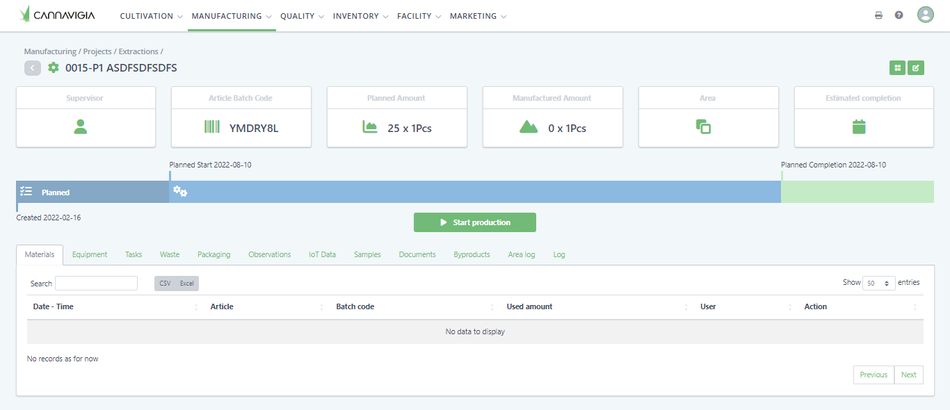
Task: Click the Estimated completion calendar icon
Action: [x=859, y=127]
